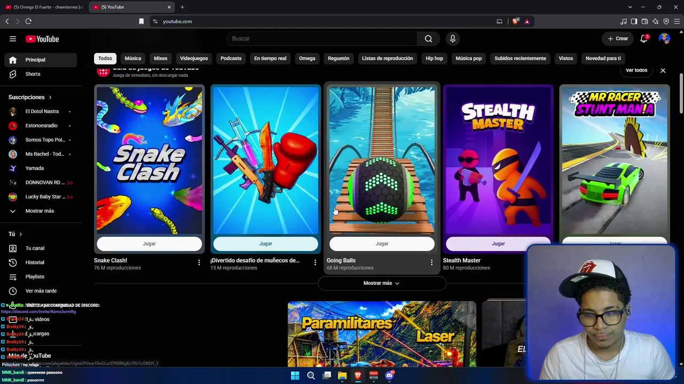Submit search with the magnifier icon

(429, 39)
